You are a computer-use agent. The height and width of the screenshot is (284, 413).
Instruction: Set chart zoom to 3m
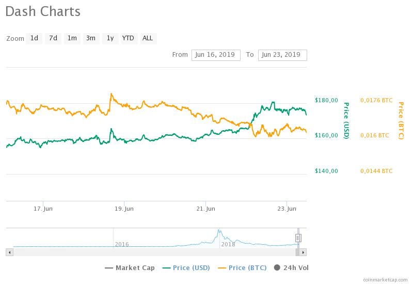(x=91, y=38)
